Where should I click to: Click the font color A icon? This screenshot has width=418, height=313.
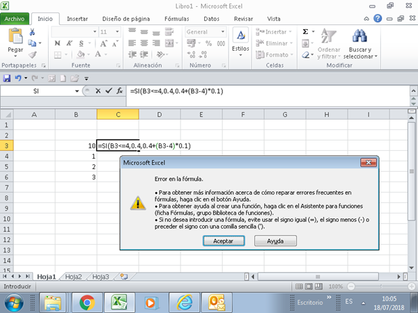point(98,54)
